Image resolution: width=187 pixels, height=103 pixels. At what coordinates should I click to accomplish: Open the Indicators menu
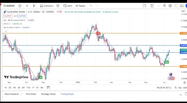pos(47,6)
